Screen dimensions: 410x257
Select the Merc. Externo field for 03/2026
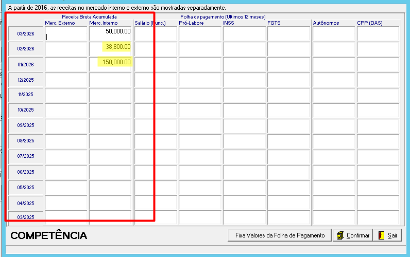tap(66, 34)
